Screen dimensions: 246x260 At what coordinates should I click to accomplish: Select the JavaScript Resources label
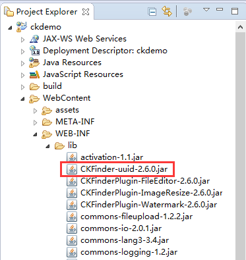pyautogui.click(x=83, y=74)
